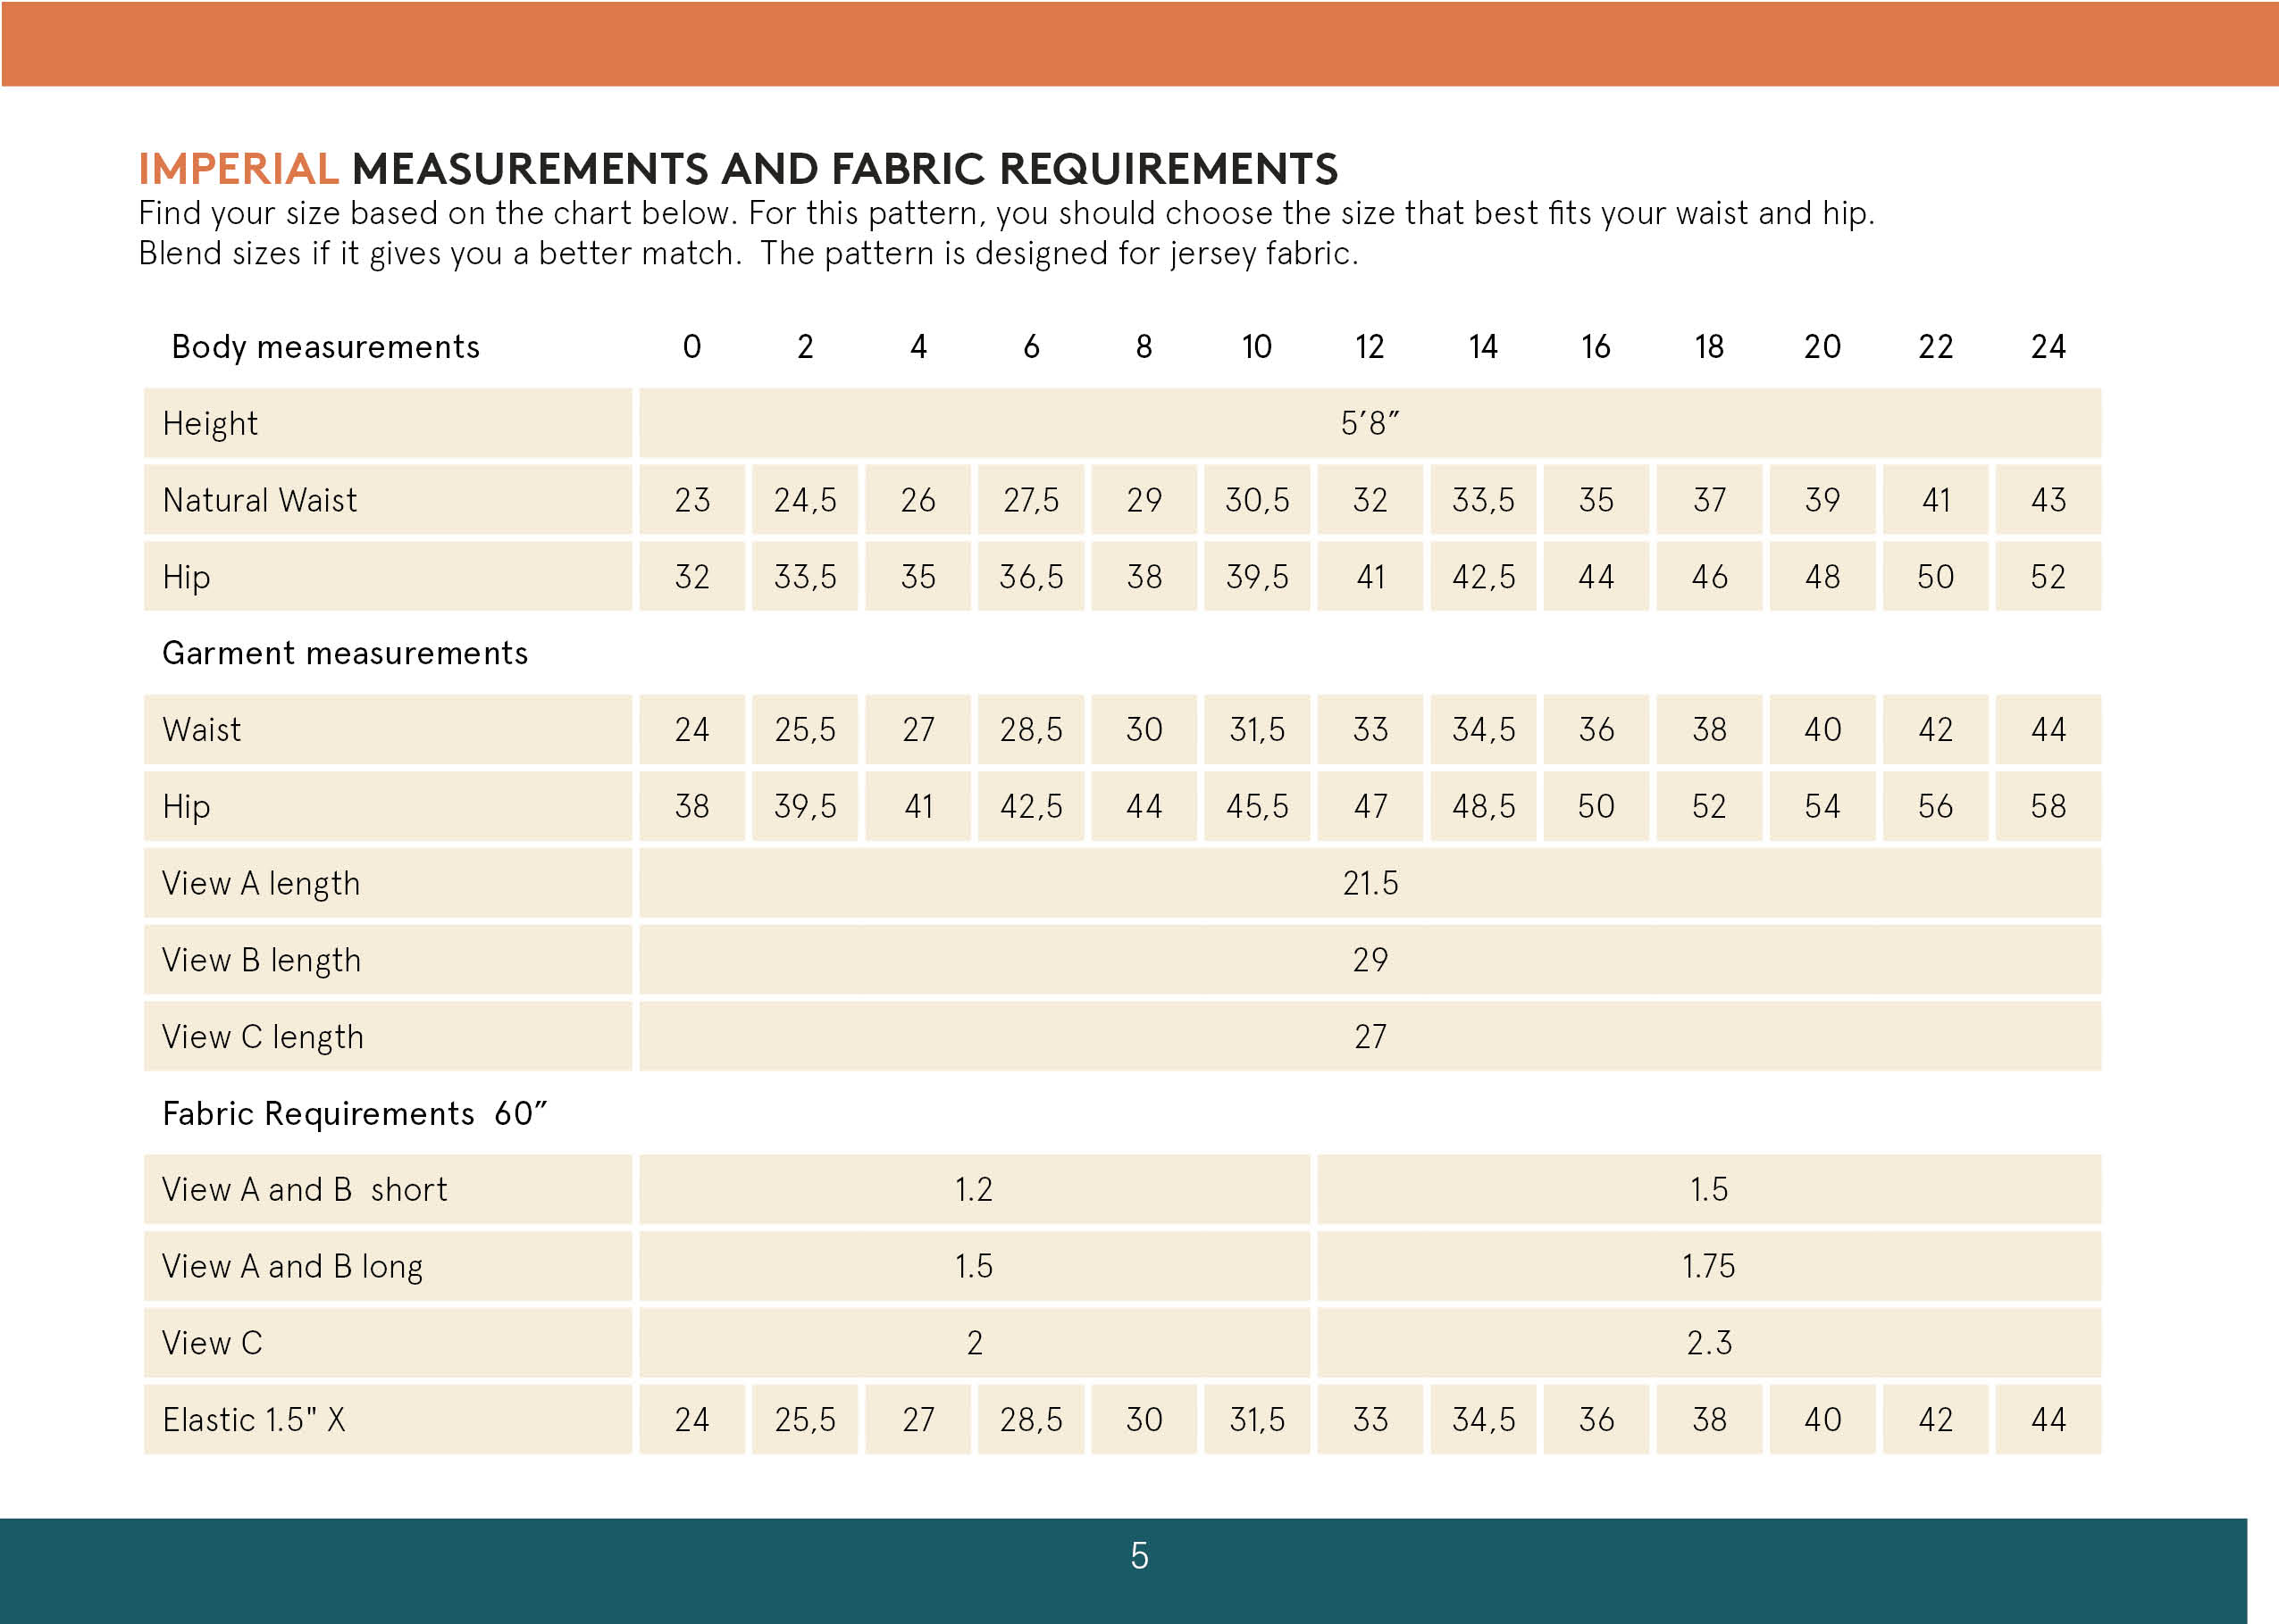This screenshot has width=2279, height=1624.
Task: Click Natural Waist value 37
Action: (x=1709, y=500)
